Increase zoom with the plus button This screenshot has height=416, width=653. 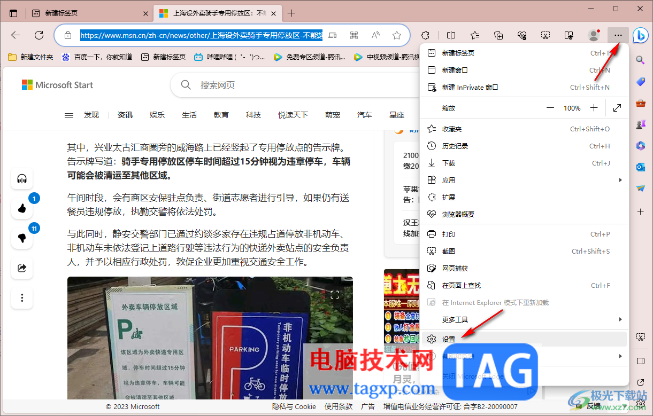click(594, 108)
